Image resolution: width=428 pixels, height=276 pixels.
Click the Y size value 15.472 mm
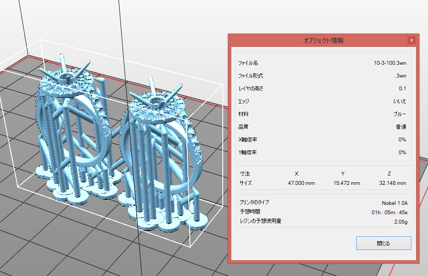click(x=346, y=183)
